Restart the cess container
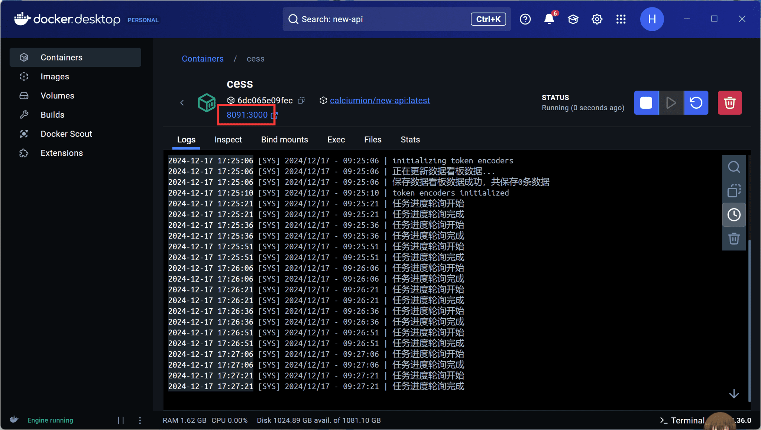The image size is (761, 430). point(695,103)
